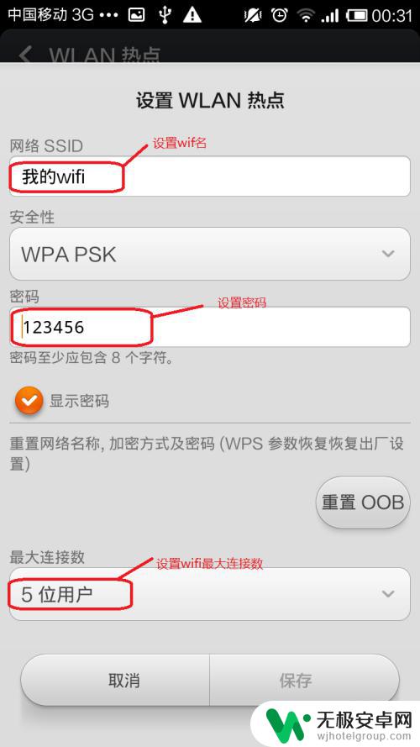Open the warning triangle notification
The image size is (420, 747).
[192, 15]
